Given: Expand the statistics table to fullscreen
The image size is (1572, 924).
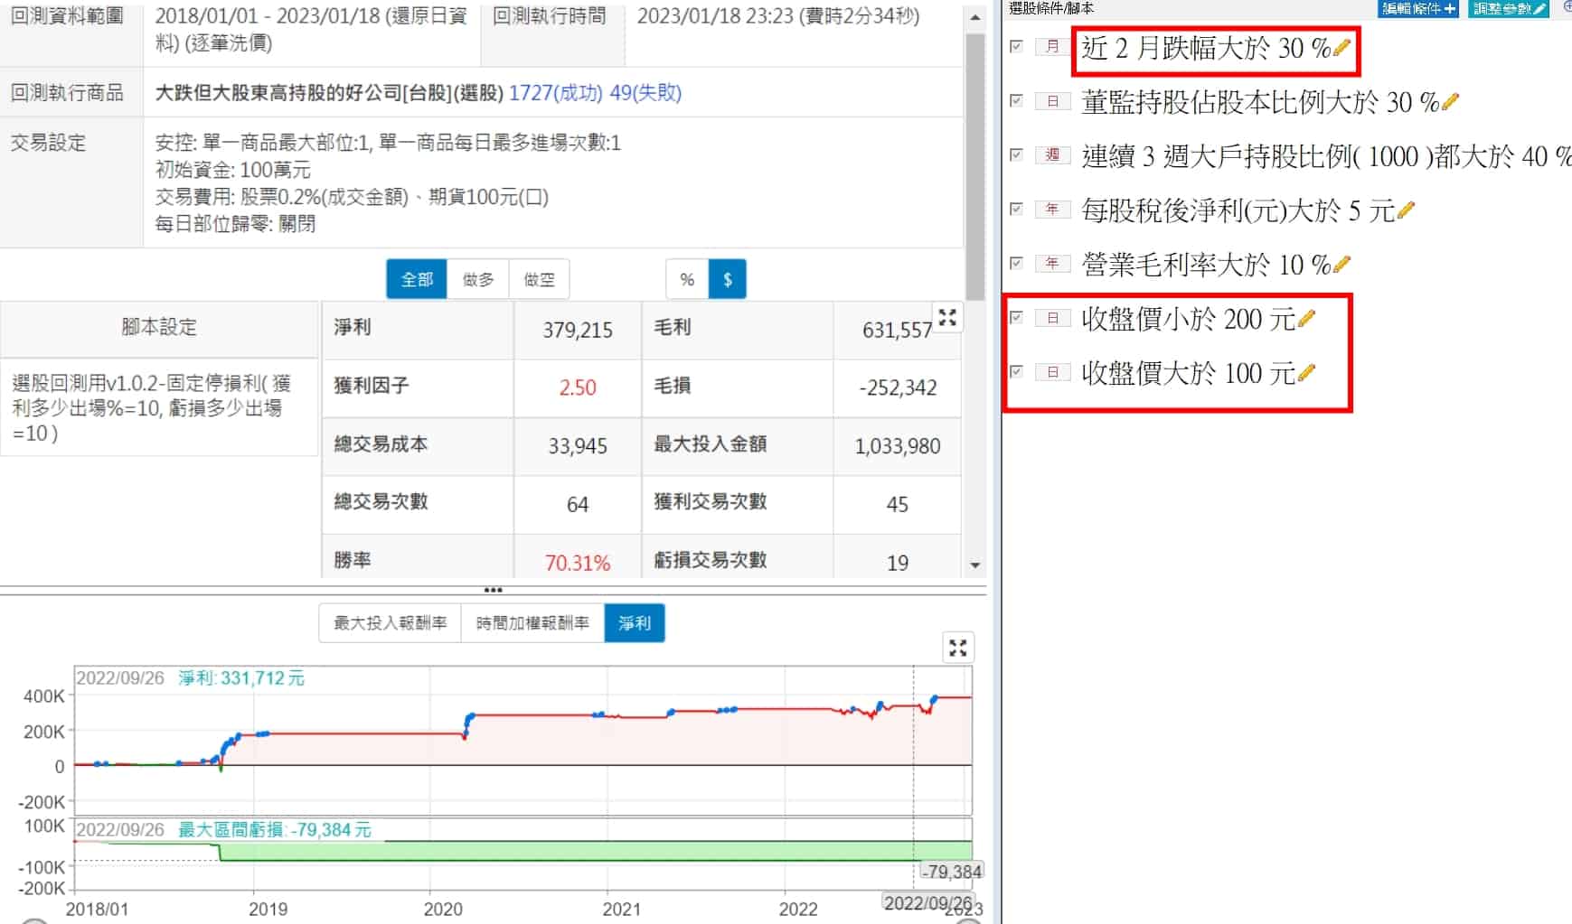Looking at the screenshot, I should pyautogui.click(x=947, y=317).
